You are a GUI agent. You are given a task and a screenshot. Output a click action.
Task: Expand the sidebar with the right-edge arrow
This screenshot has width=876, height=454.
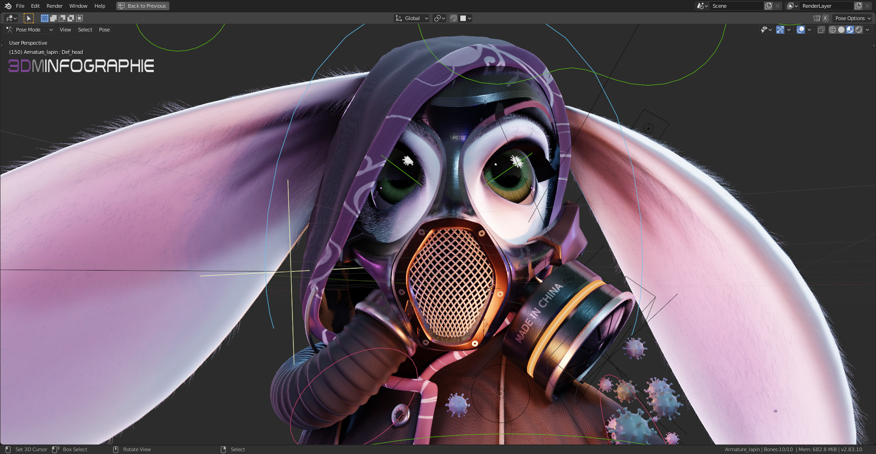point(874,45)
